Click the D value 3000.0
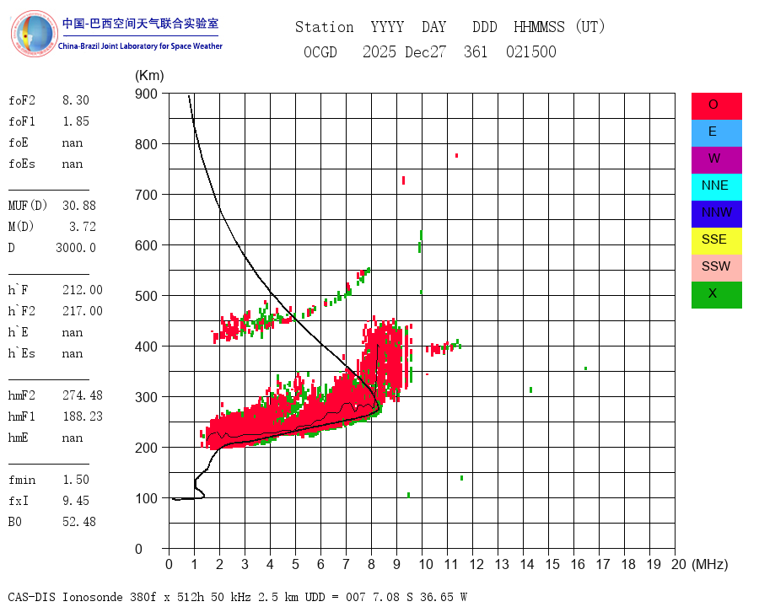This screenshot has width=759, height=607. [76, 248]
